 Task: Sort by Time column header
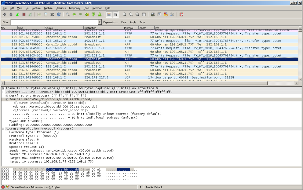tap(31, 28)
